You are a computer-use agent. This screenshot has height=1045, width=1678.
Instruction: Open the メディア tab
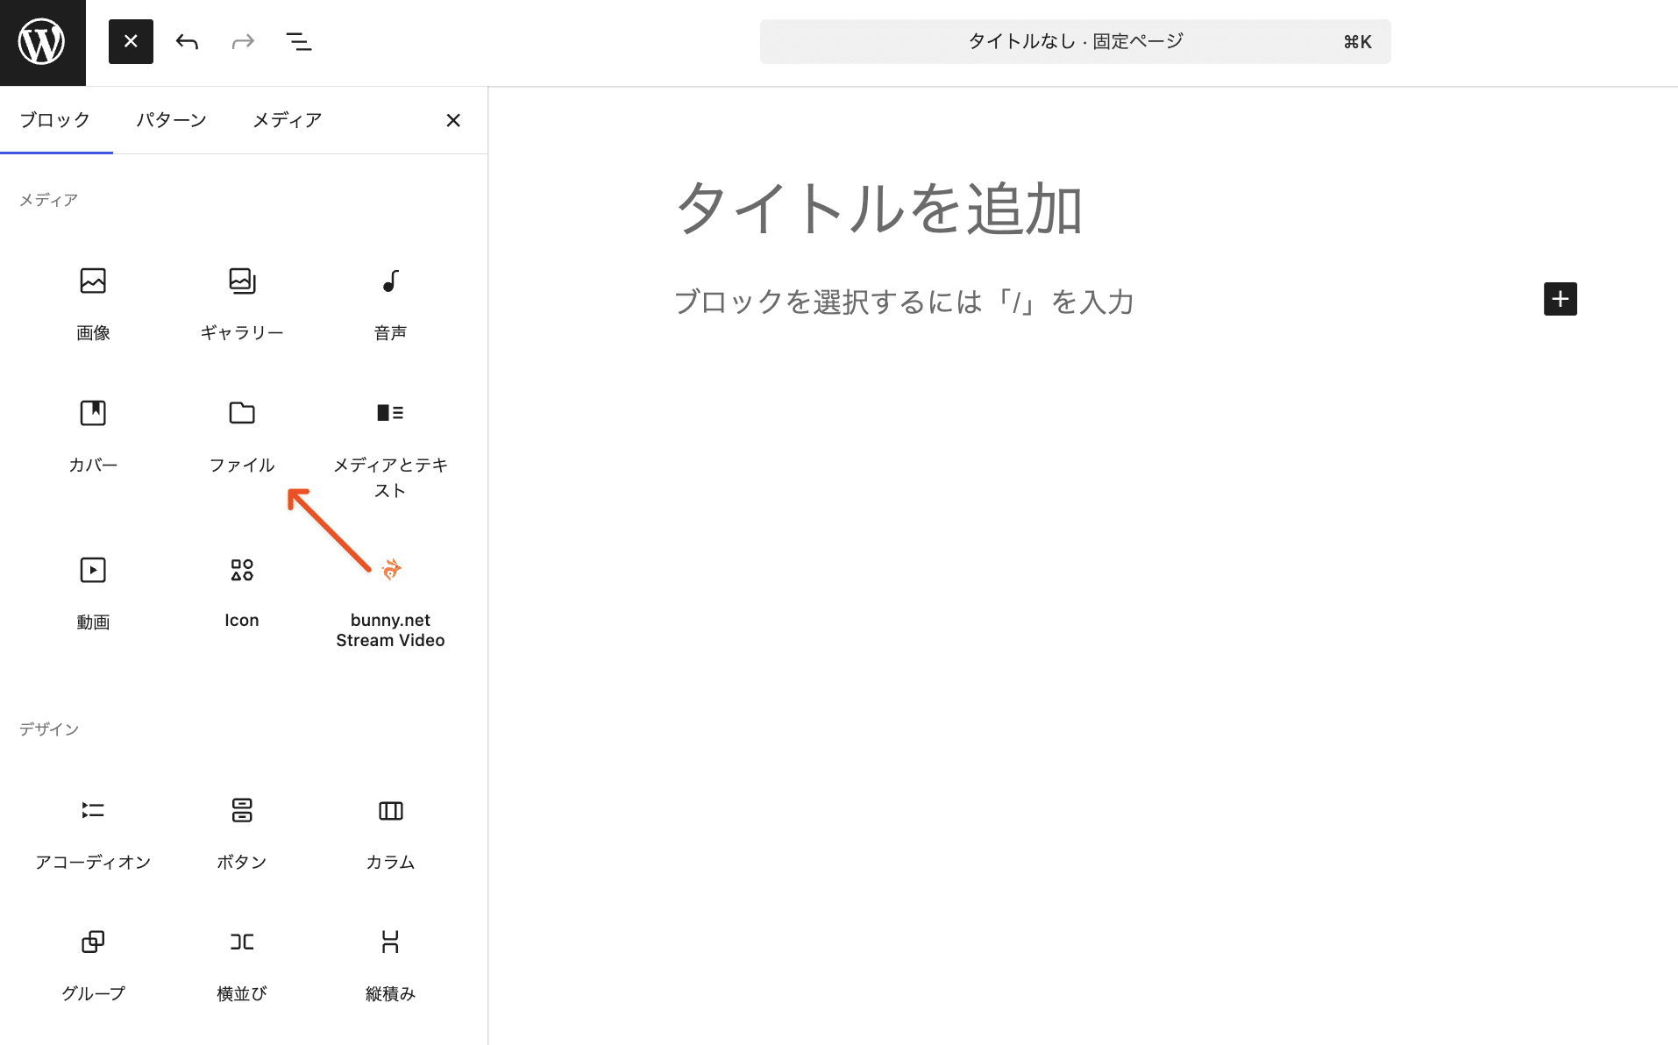coord(287,120)
